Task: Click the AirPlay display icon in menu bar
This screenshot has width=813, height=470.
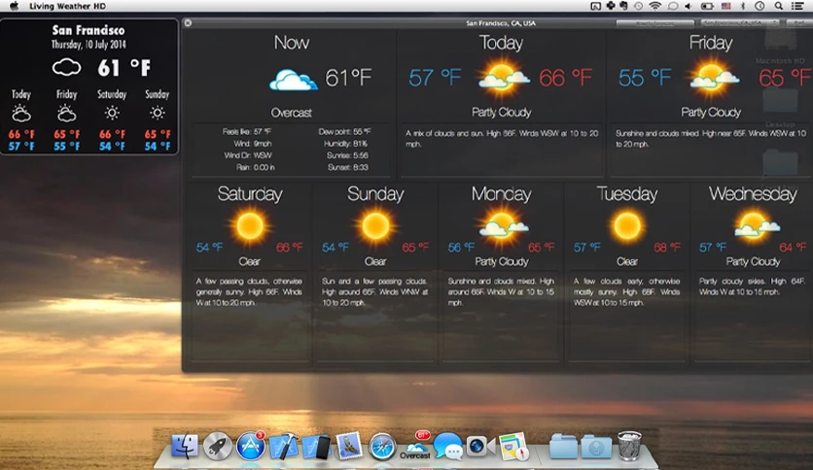Action: point(596,6)
